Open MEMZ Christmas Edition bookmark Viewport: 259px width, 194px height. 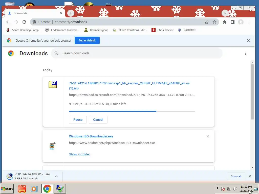[130, 30]
